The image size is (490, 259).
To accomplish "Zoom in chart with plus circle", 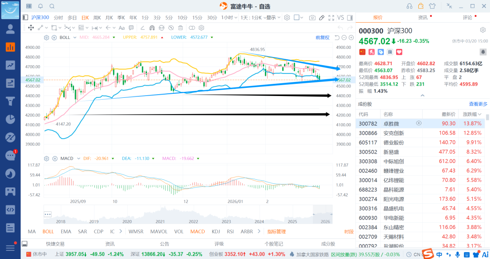I will [351, 38].
